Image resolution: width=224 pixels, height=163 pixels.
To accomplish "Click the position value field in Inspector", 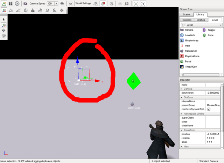I will click(x=213, y=134).
